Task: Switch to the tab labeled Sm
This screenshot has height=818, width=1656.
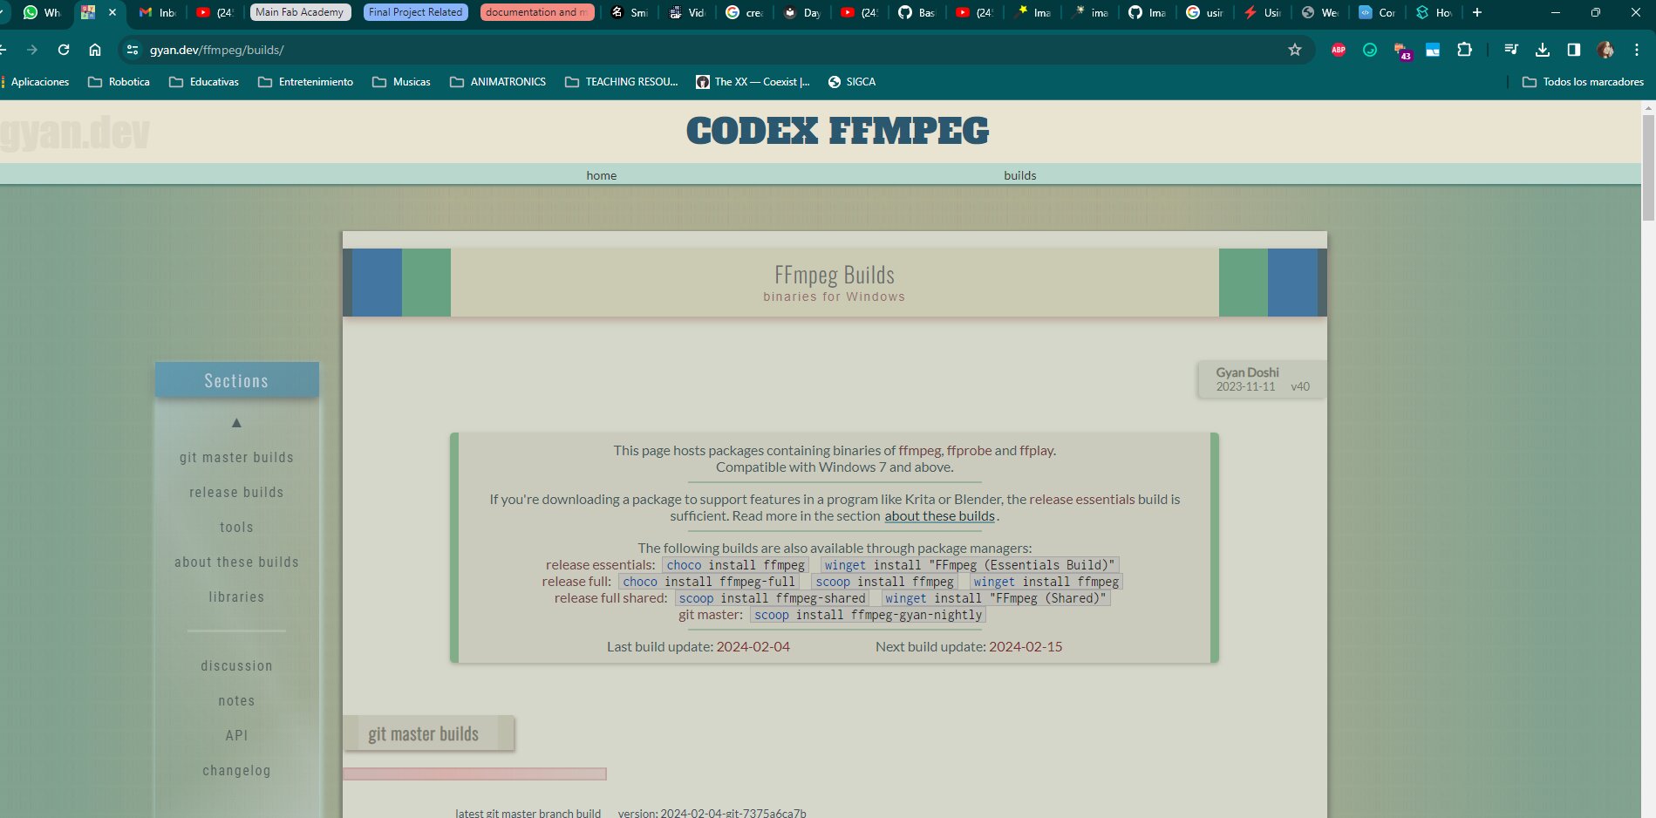Action: pyautogui.click(x=629, y=12)
